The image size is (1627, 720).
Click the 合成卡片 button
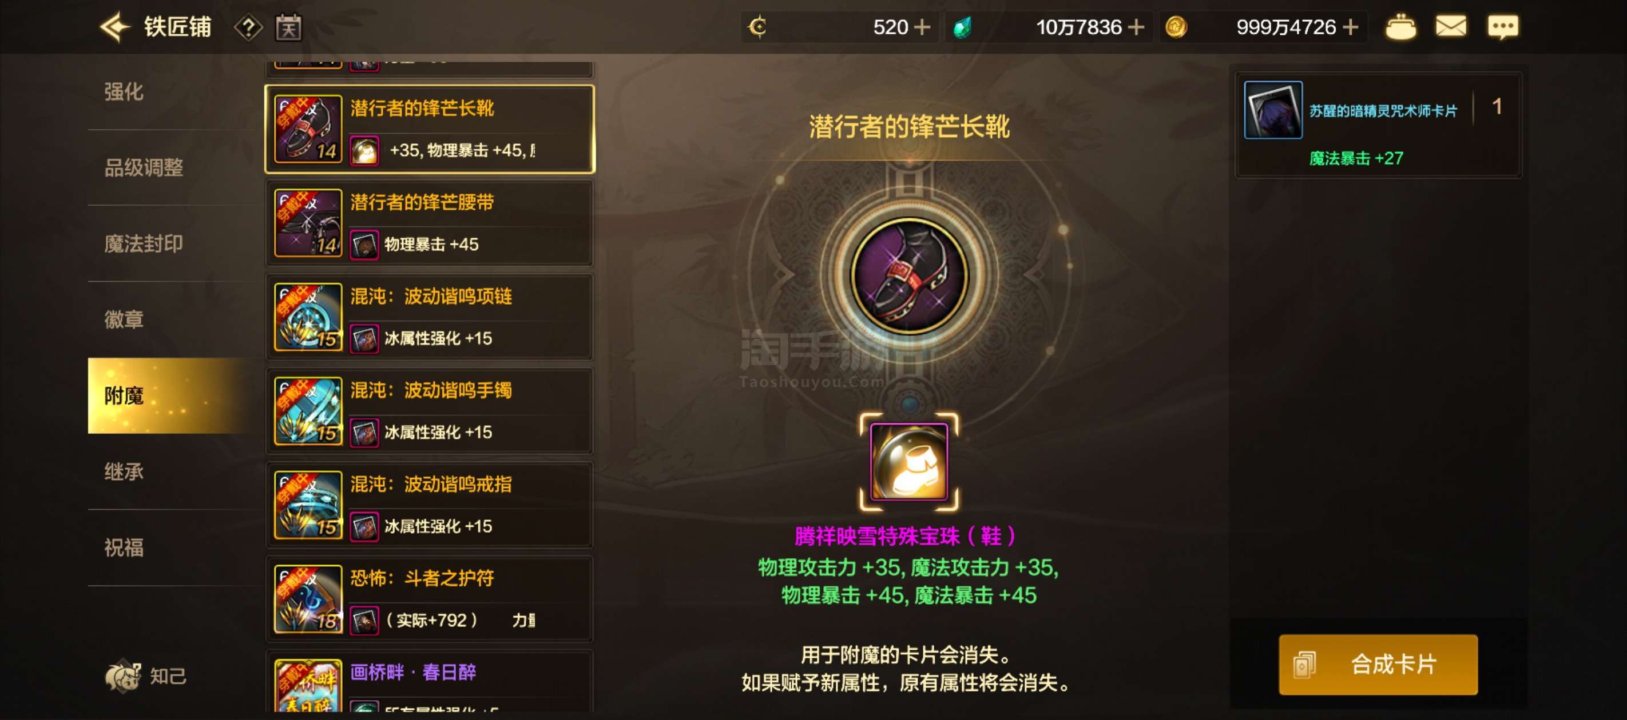click(1378, 664)
